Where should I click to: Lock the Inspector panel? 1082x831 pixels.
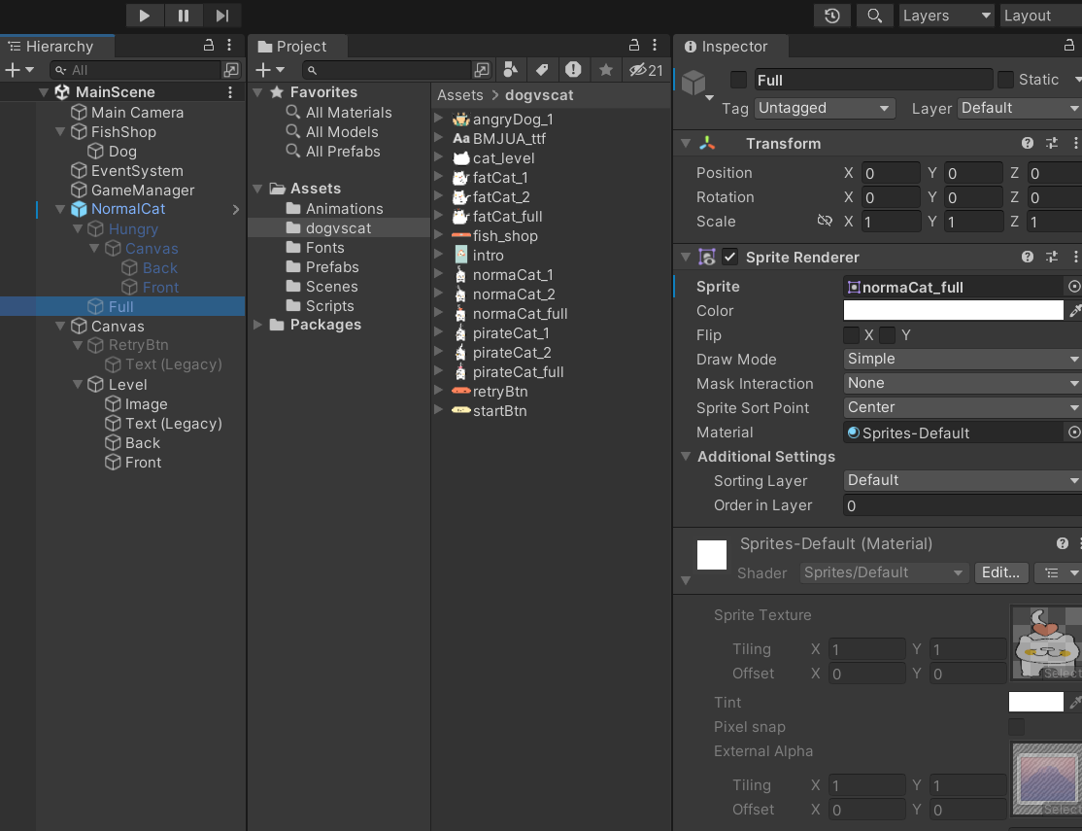pyautogui.click(x=1069, y=46)
